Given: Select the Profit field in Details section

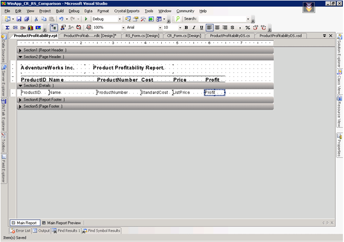Looking at the screenshot, I should pyautogui.click(x=215, y=93).
